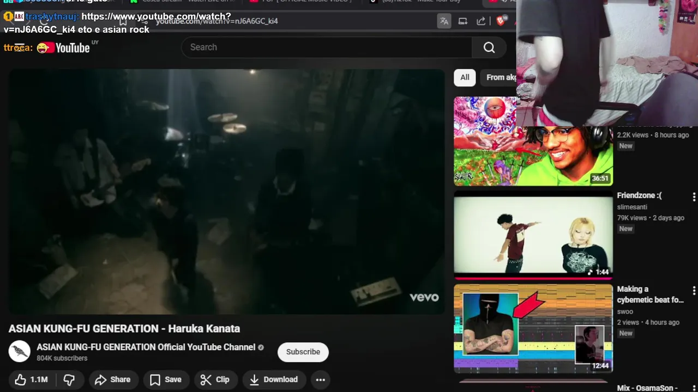Image resolution: width=698 pixels, height=392 pixels.
Task: Select the All filter chip
Action: 465,77
